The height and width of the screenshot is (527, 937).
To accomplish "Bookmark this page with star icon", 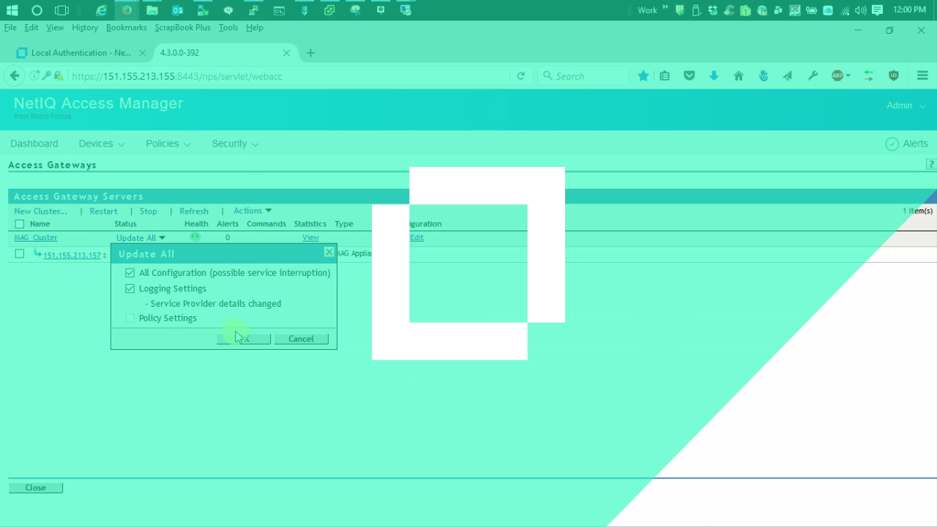I will coord(643,75).
